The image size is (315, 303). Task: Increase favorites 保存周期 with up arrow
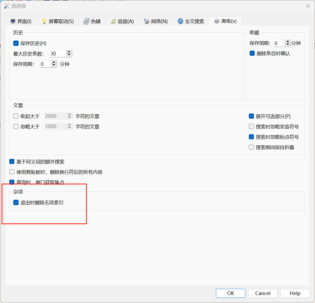pos(288,42)
